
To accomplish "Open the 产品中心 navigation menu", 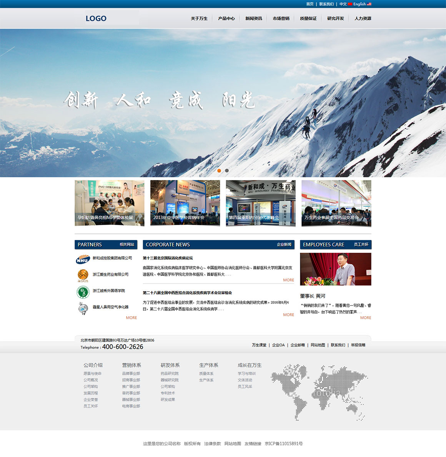I will click(x=226, y=18).
